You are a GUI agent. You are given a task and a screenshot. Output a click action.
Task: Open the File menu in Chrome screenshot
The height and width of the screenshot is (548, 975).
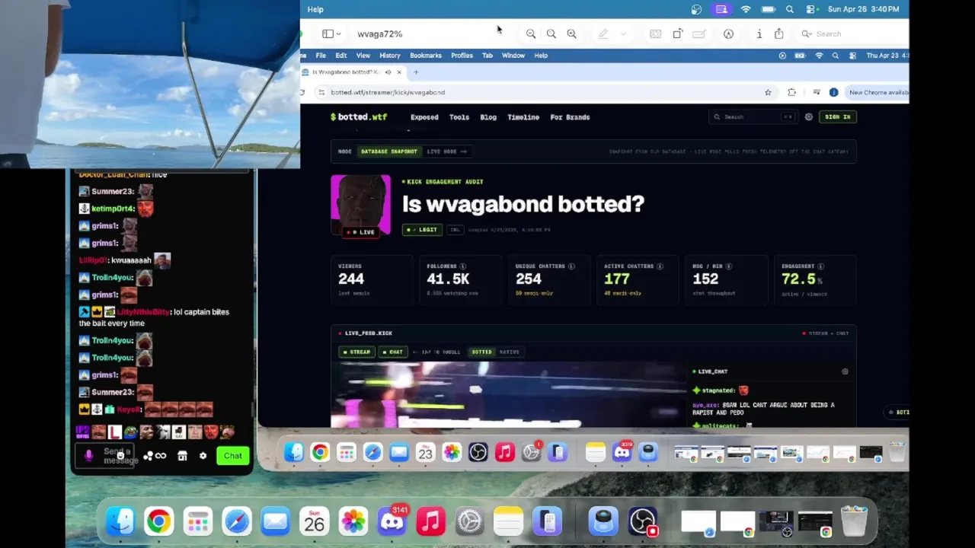(x=321, y=56)
